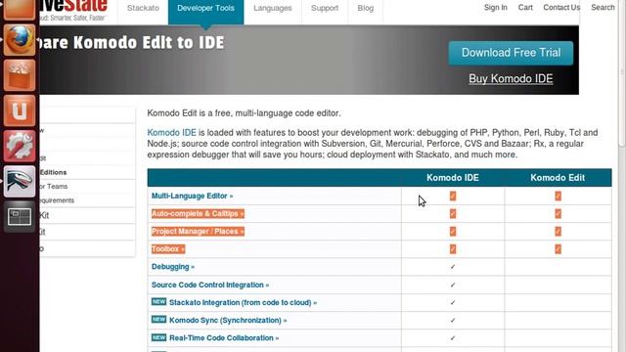Click the page vertical scrollbar
This screenshot has width=626, height=352.
pos(622,73)
